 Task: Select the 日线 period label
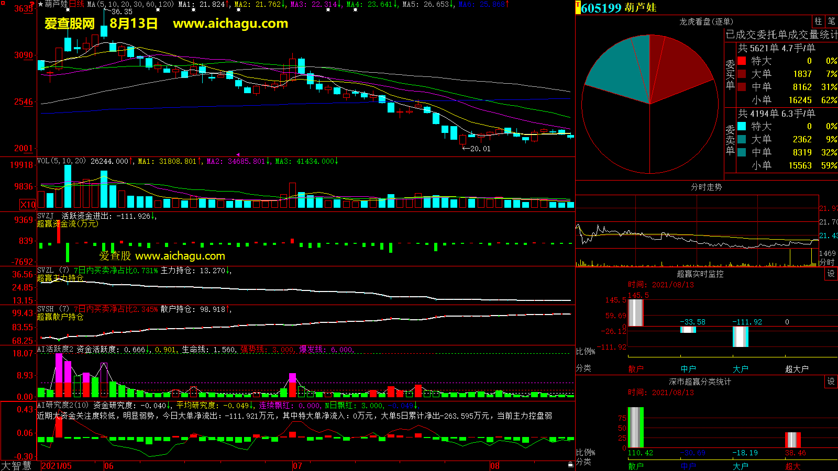pos(77,4)
